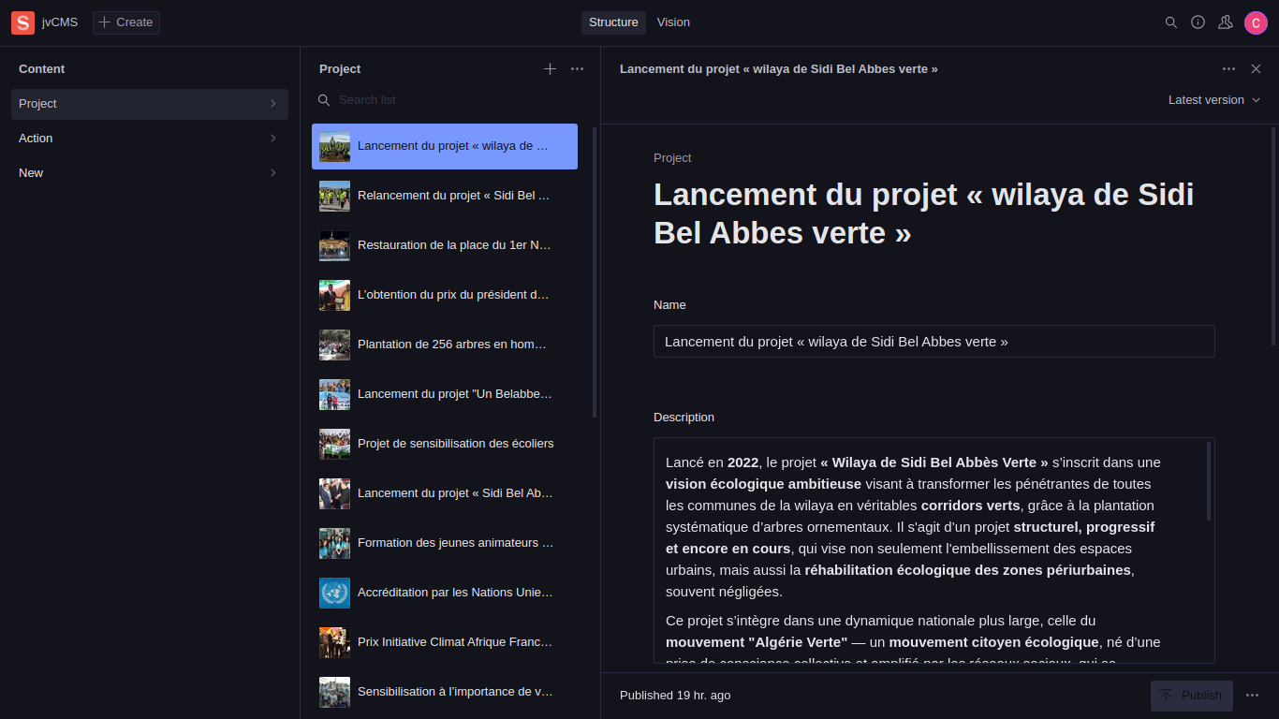Publish the current document
1279x719 pixels.
click(x=1191, y=696)
